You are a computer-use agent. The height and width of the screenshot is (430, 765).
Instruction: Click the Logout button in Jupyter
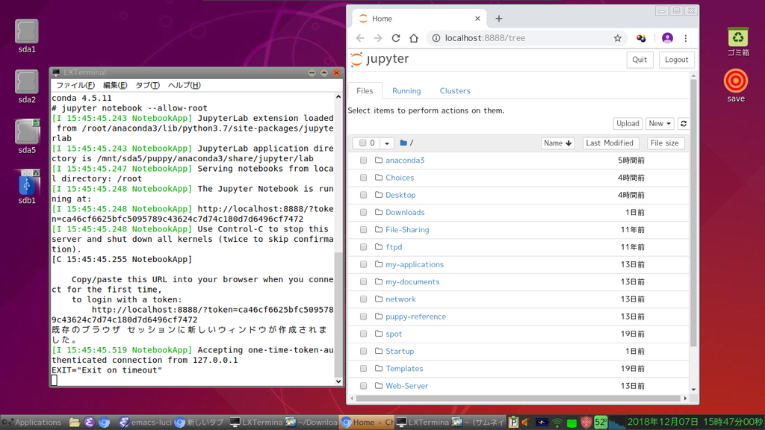pyautogui.click(x=676, y=60)
